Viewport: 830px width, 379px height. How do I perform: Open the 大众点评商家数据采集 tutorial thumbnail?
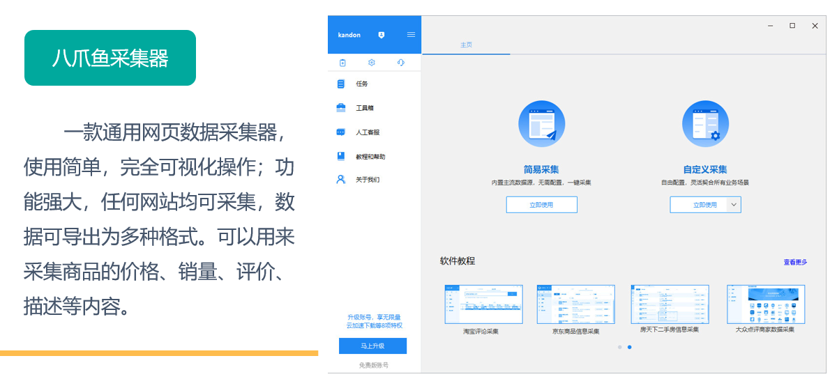[x=765, y=304]
